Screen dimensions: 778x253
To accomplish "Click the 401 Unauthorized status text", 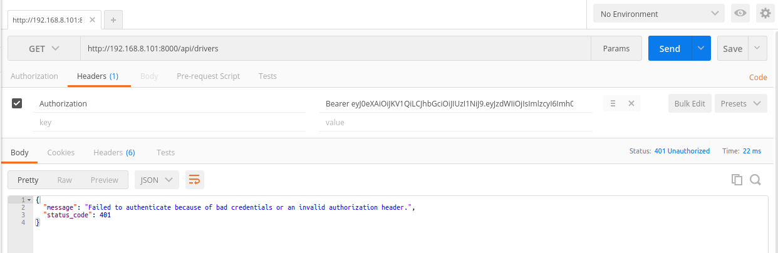I will pos(682,151).
